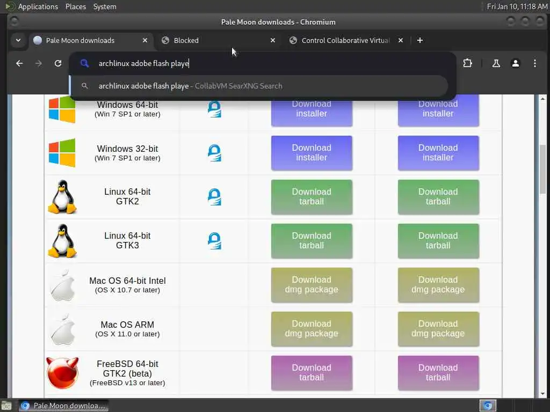Reload the current page
Viewport: 550px width, 412px height.
[x=58, y=63]
